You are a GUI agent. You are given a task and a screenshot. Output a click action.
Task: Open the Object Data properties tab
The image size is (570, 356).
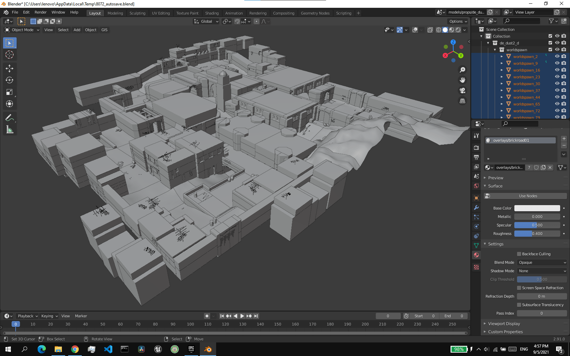pos(476,245)
